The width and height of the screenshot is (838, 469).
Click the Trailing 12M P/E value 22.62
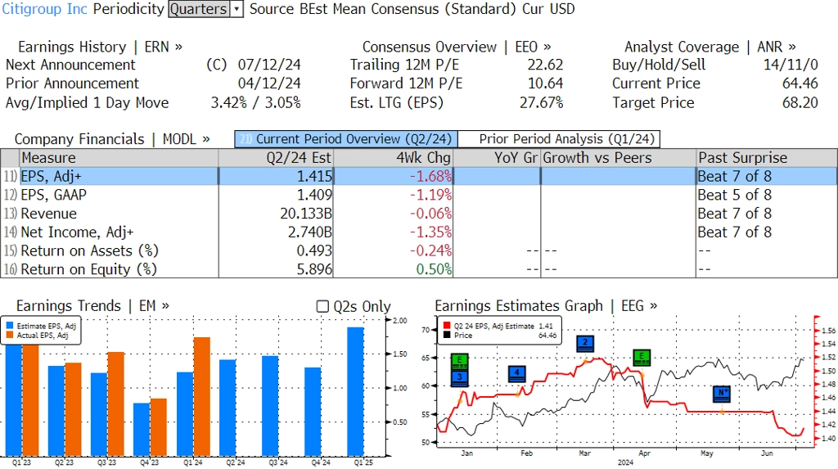[x=545, y=65]
